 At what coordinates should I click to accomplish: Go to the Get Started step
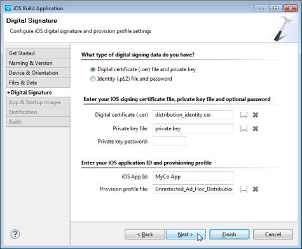pos(38,53)
